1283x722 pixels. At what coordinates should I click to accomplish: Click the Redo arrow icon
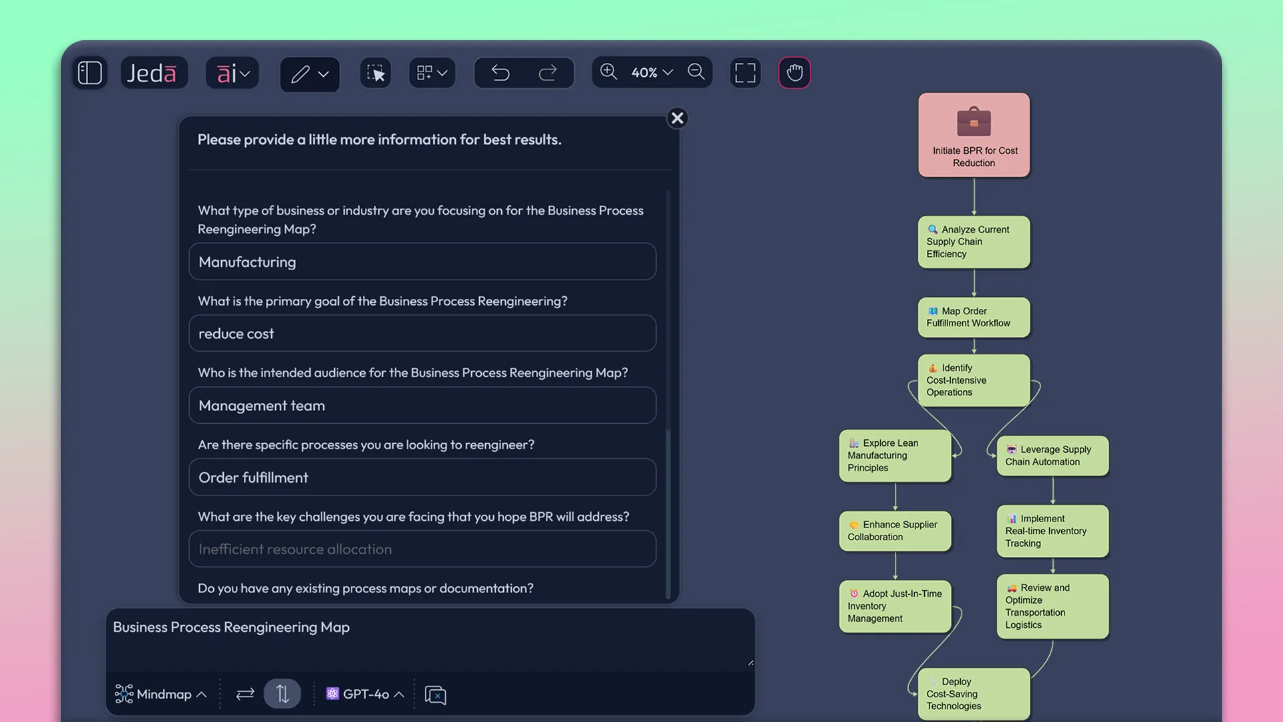(x=549, y=73)
